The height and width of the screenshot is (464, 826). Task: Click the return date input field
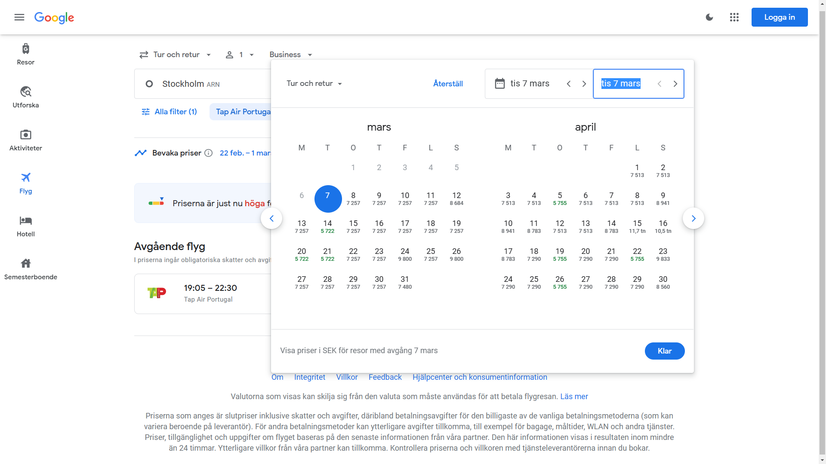622,83
